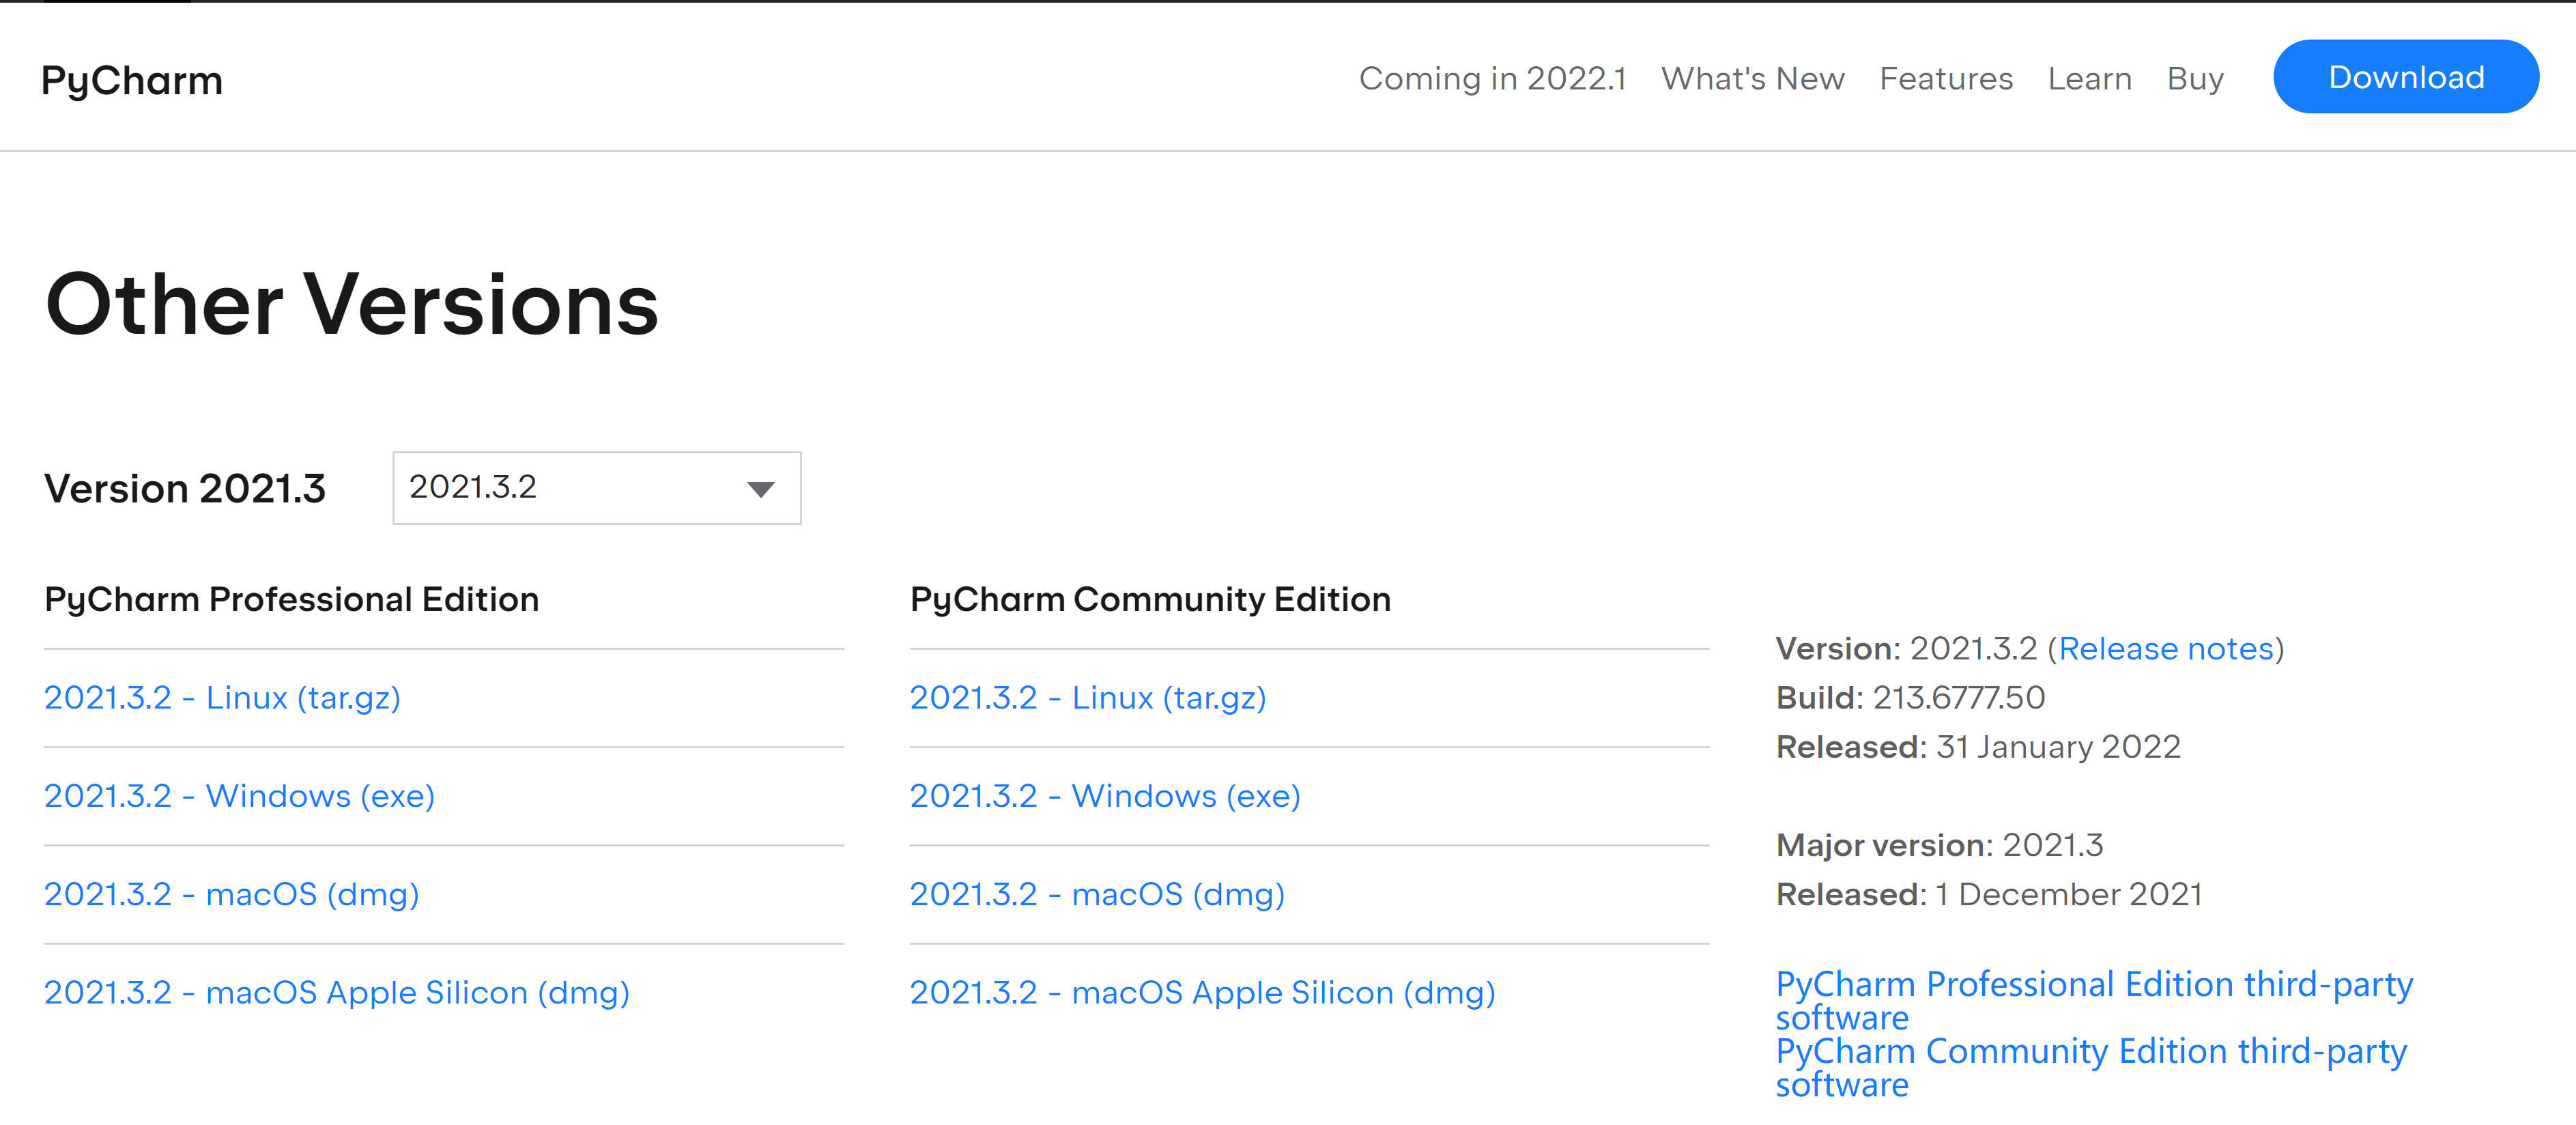This screenshot has height=1125, width=2576.
Task: Open What's New menu item
Action: [1752, 78]
